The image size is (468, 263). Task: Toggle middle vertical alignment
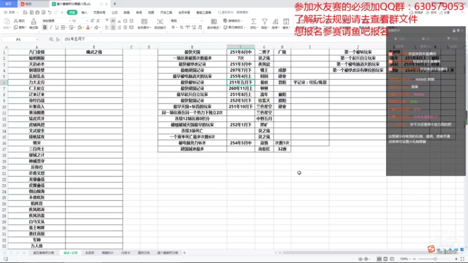[113, 21]
